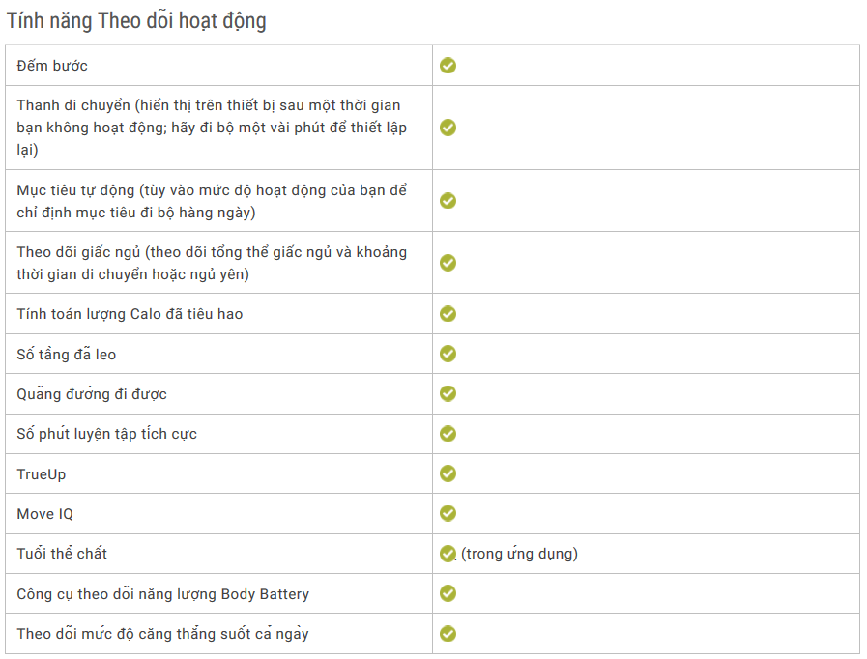Click checkmark for Tính toán lượng Calo
The height and width of the screenshot is (659, 867).
point(448,314)
